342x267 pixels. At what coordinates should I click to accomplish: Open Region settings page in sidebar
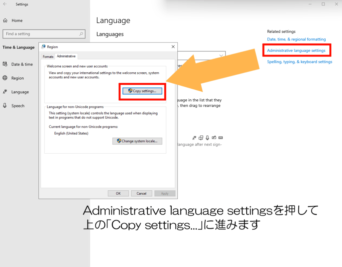point(17,78)
